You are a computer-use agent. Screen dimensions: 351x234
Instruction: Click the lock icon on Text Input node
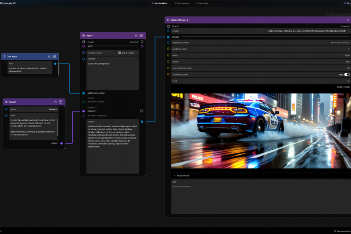49,57
